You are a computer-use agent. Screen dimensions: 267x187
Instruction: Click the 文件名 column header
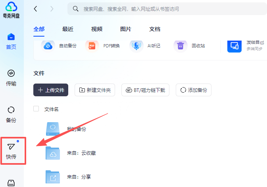tap(52, 109)
